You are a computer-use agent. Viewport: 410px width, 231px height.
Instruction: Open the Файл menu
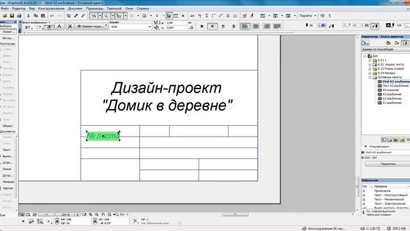[4, 8]
